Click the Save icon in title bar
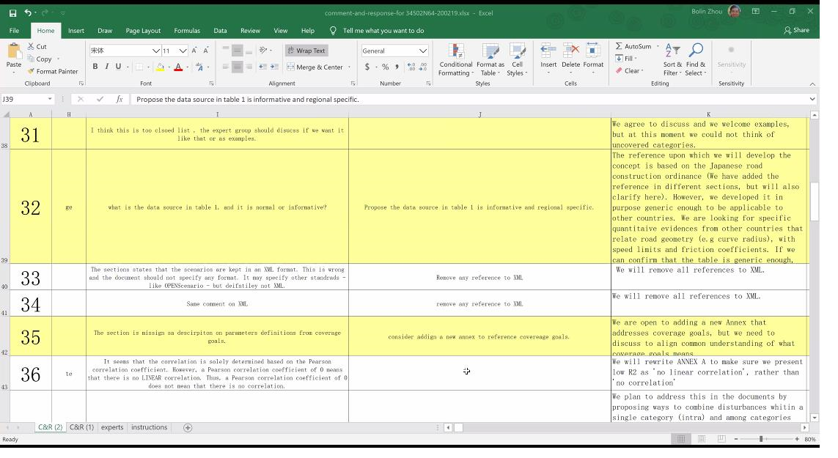 click(x=12, y=12)
